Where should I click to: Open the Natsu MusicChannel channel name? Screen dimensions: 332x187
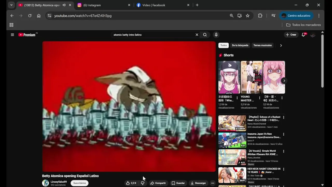click(x=257, y=124)
